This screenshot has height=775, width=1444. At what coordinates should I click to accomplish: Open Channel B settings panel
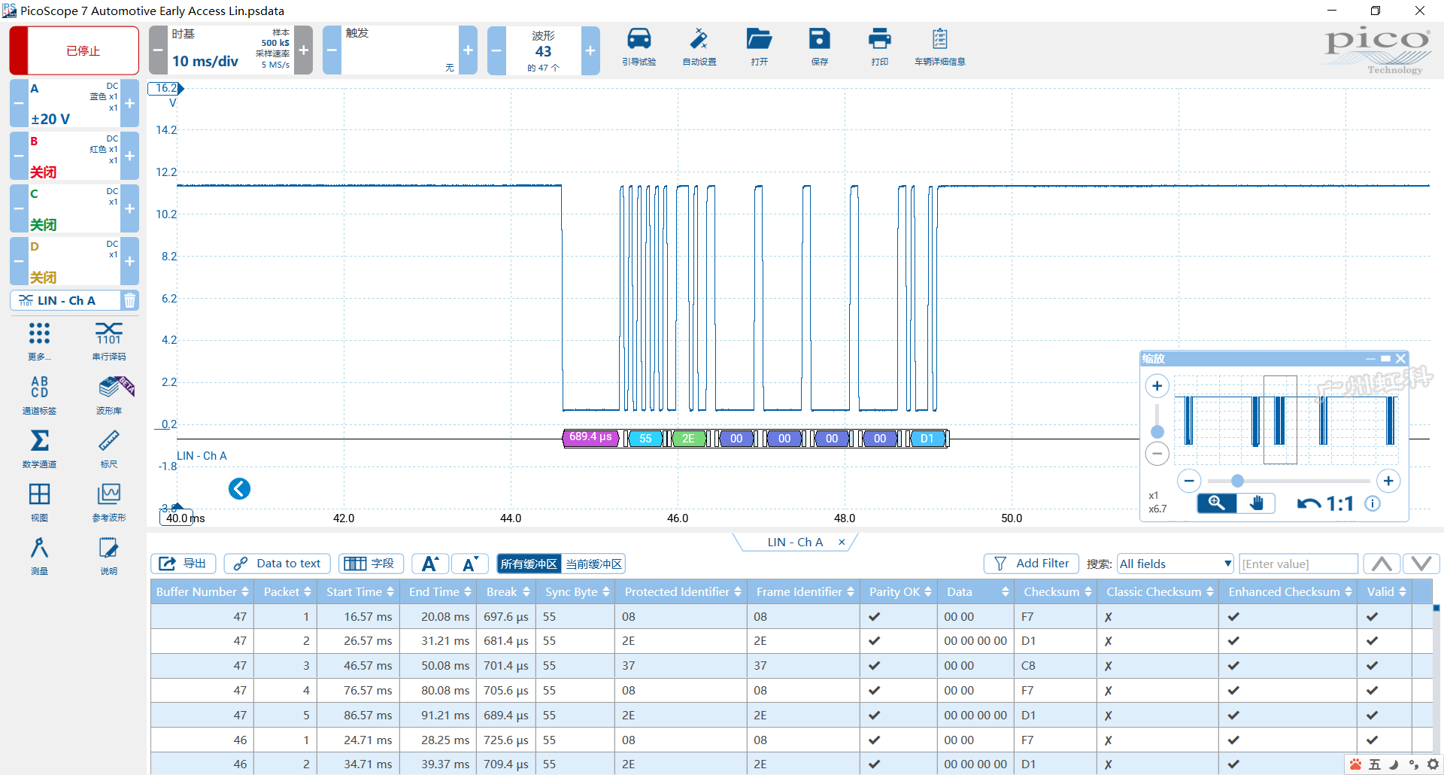74,156
